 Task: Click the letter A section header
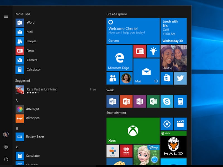pyautogui.click(x=17, y=100)
